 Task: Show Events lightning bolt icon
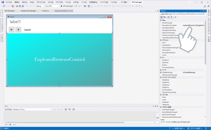tap(171, 17)
